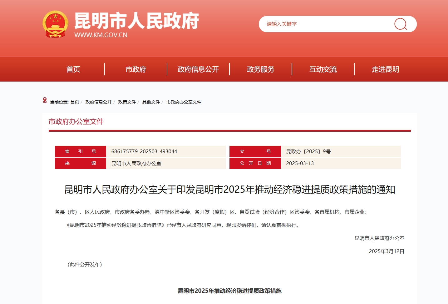Go to 其他文件 in breadcrumb
448x304 pixels.
tap(151, 102)
